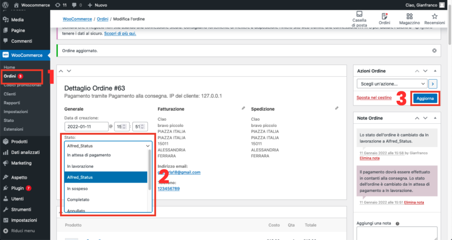Follow the Scopri di più qui link
The image size is (452, 240).
(x=120, y=34)
